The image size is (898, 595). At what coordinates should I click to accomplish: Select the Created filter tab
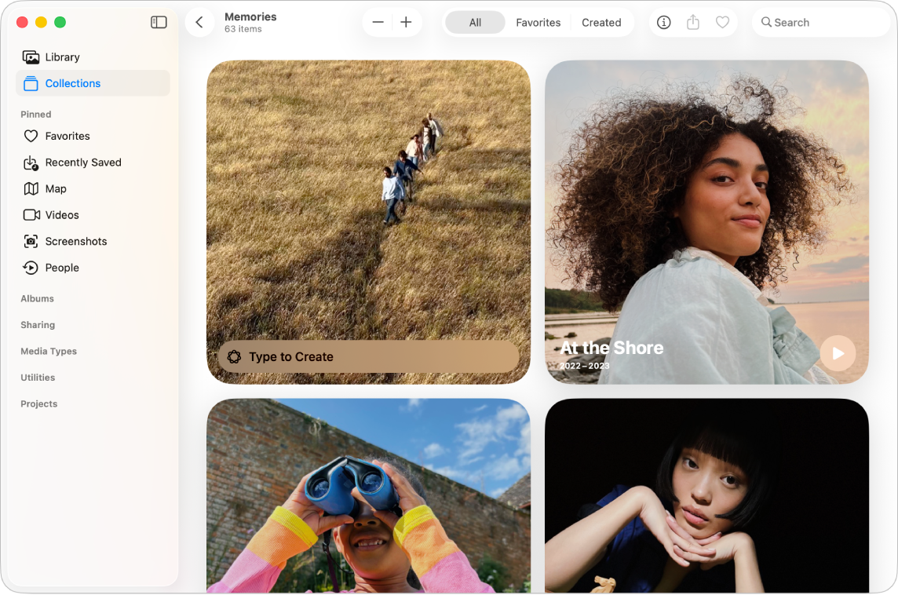click(x=601, y=22)
